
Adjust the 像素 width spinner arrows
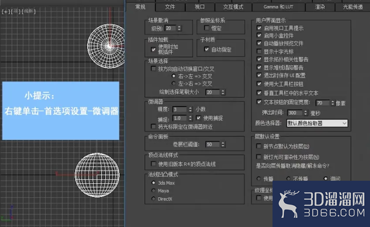pyautogui.click(x=333, y=103)
